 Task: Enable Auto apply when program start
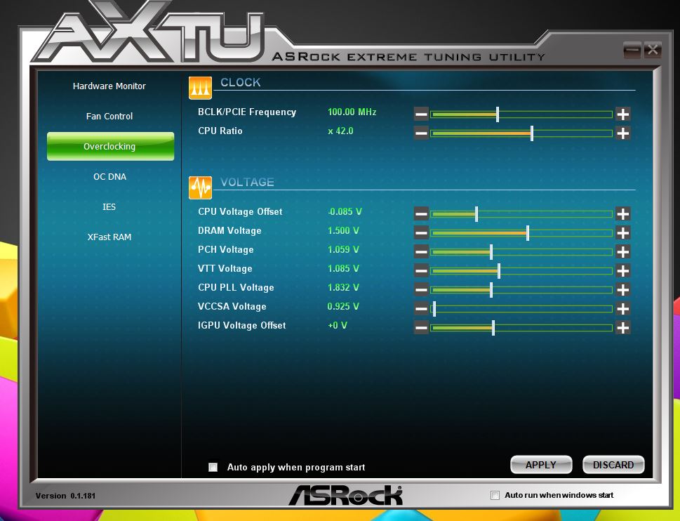pos(213,467)
